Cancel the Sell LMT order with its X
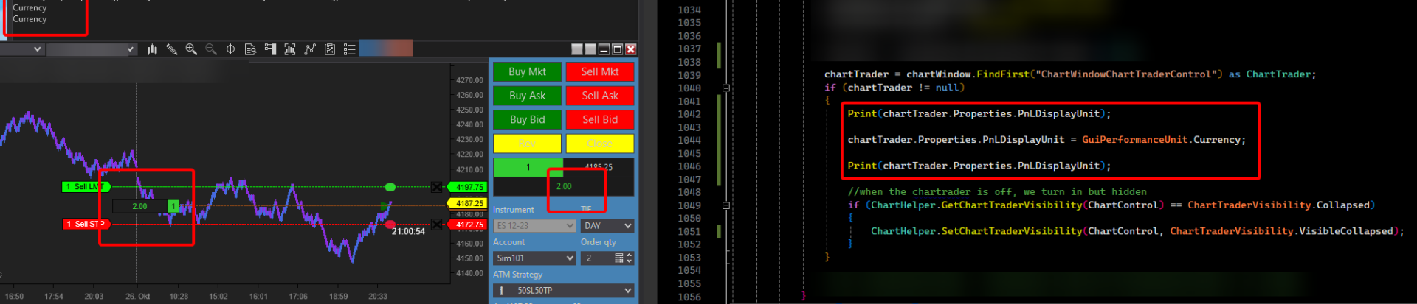This screenshot has width=1417, height=304. [437, 187]
